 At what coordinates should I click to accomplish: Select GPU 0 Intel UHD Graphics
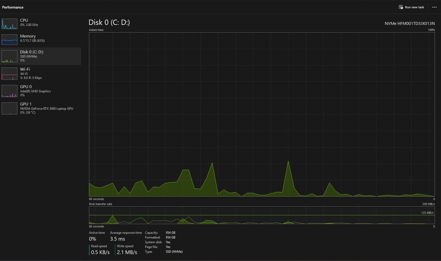coord(41,91)
